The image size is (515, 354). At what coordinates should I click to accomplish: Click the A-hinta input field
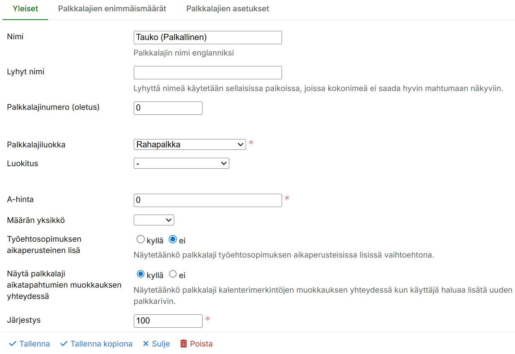(208, 200)
